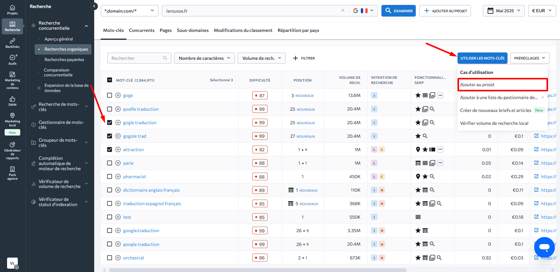Switch to the Concurrents tab
The height and width of the screenshot is (272, 560).
tap(142, 30)
